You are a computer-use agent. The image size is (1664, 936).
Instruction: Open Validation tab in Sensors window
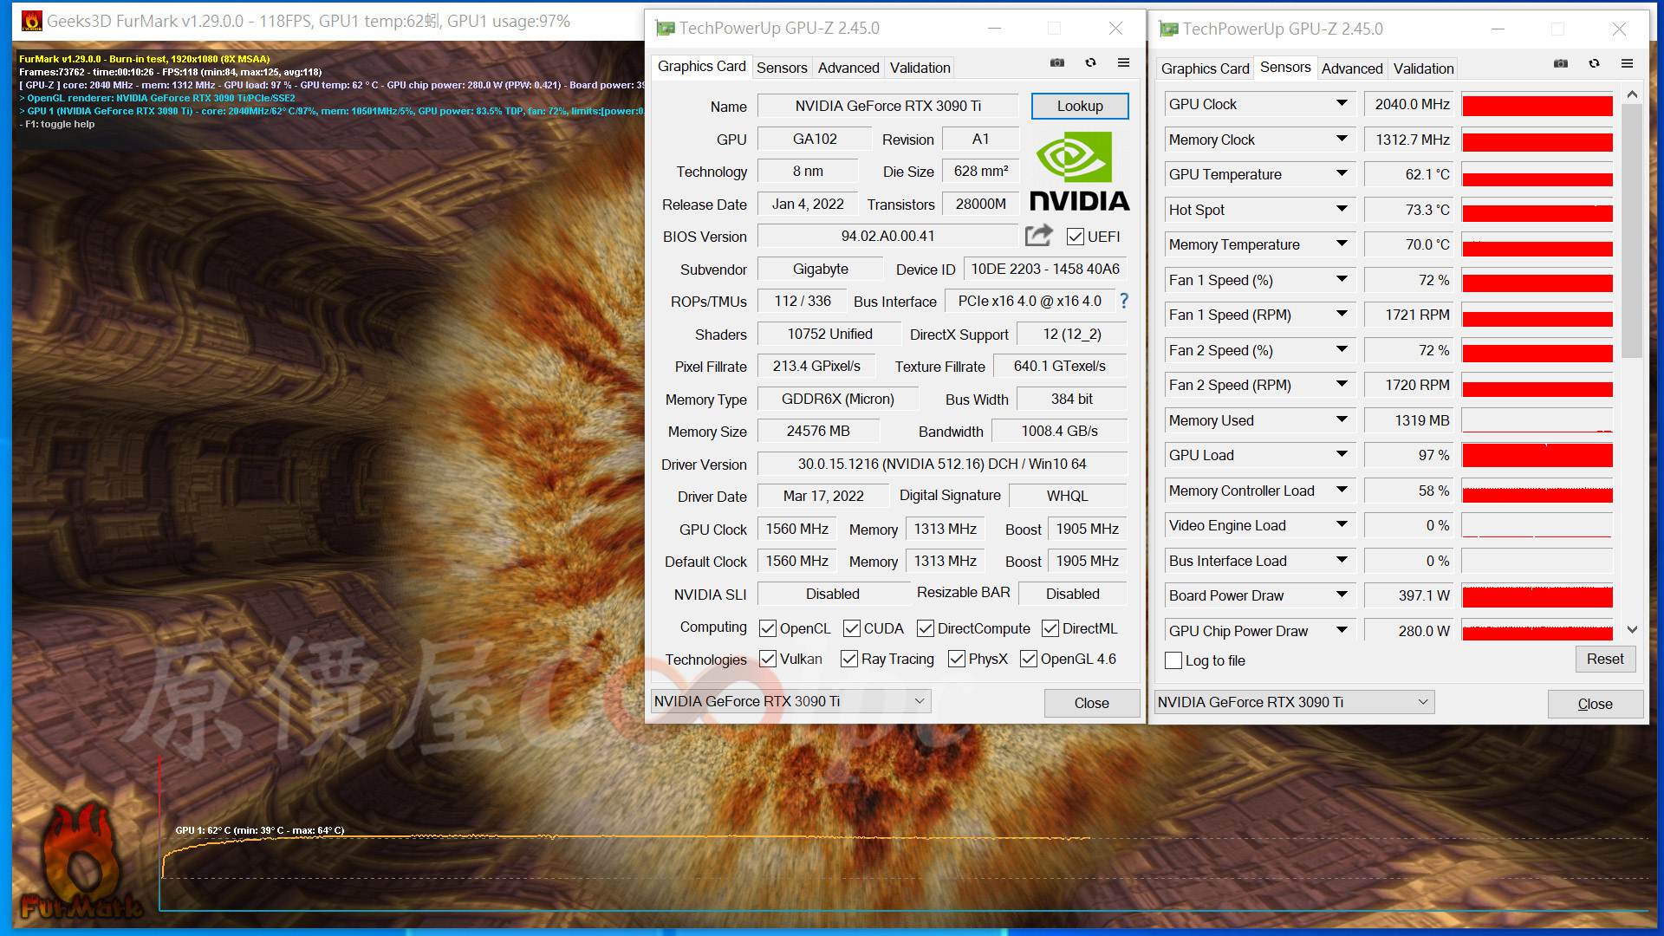tap(1423, 68)
